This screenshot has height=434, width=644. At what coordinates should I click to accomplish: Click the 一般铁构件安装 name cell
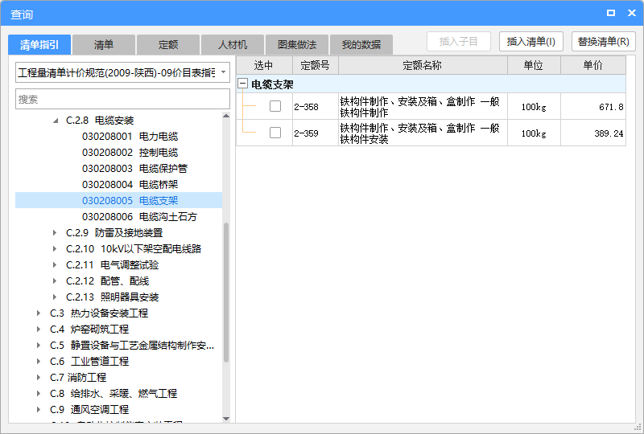click(423, 133)
